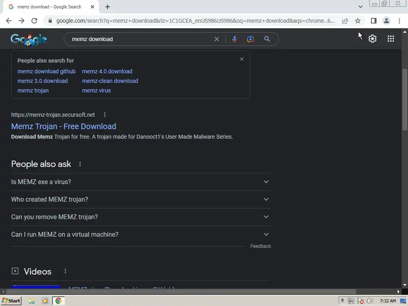Open the Chrome three-dot menu

click(x=399, y=21)
